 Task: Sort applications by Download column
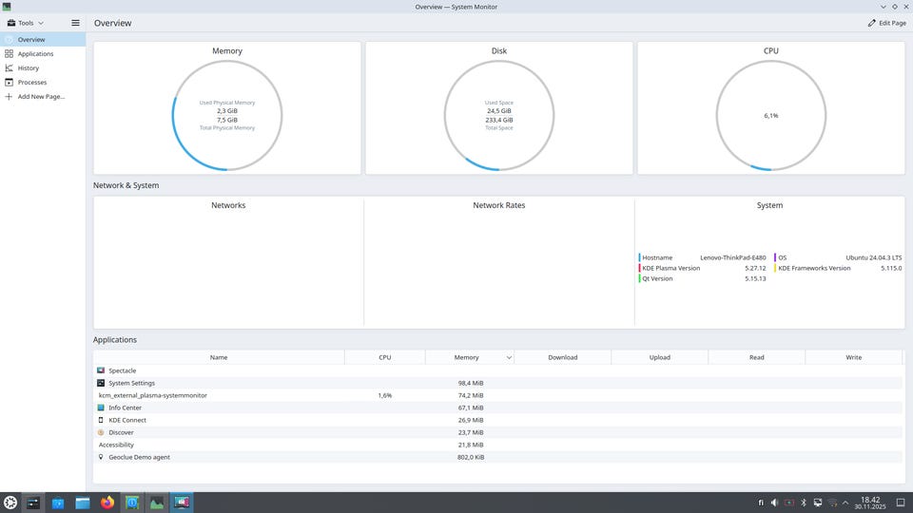click(x=562, y=357)
